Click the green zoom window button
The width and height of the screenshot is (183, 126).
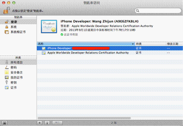click(14, 3)
